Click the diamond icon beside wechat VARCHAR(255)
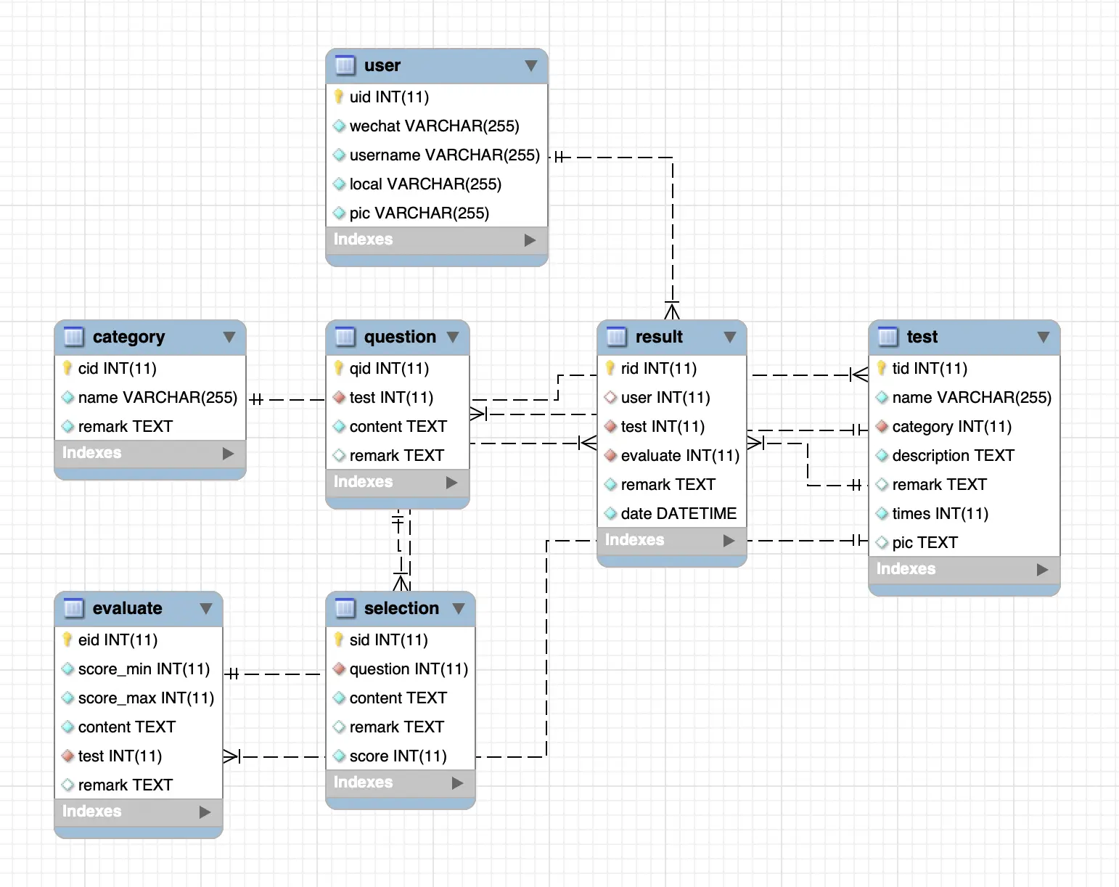1119x887 pixels. (x=339, y=126)
